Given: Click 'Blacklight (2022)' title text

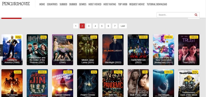Looking at the screenshot, I should [x=113, y=63].
